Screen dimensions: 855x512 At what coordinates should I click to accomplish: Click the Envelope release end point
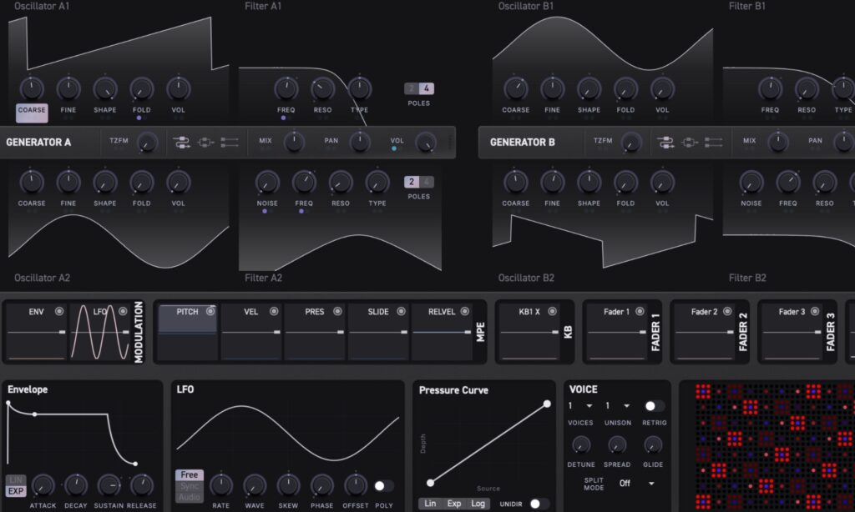135,464
